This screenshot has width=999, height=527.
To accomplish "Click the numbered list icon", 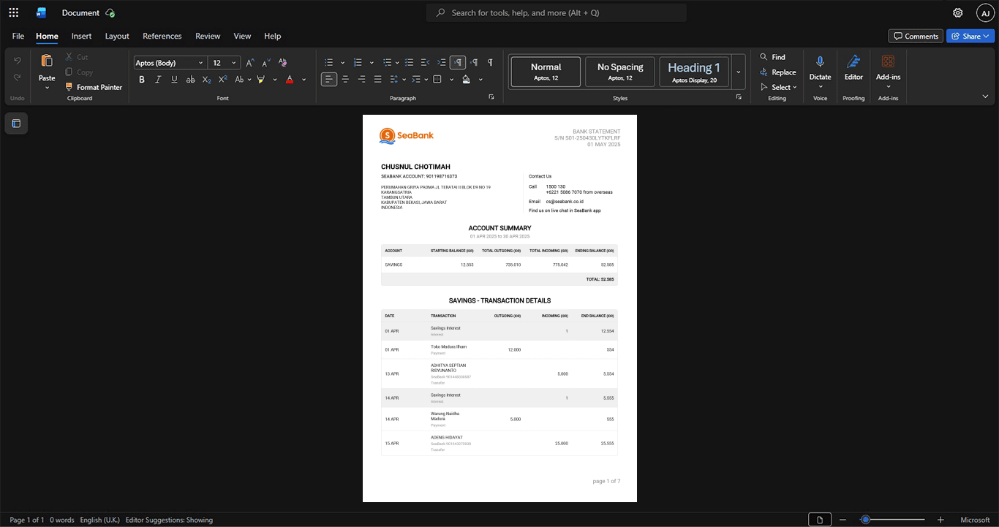I will coord(358,63).
